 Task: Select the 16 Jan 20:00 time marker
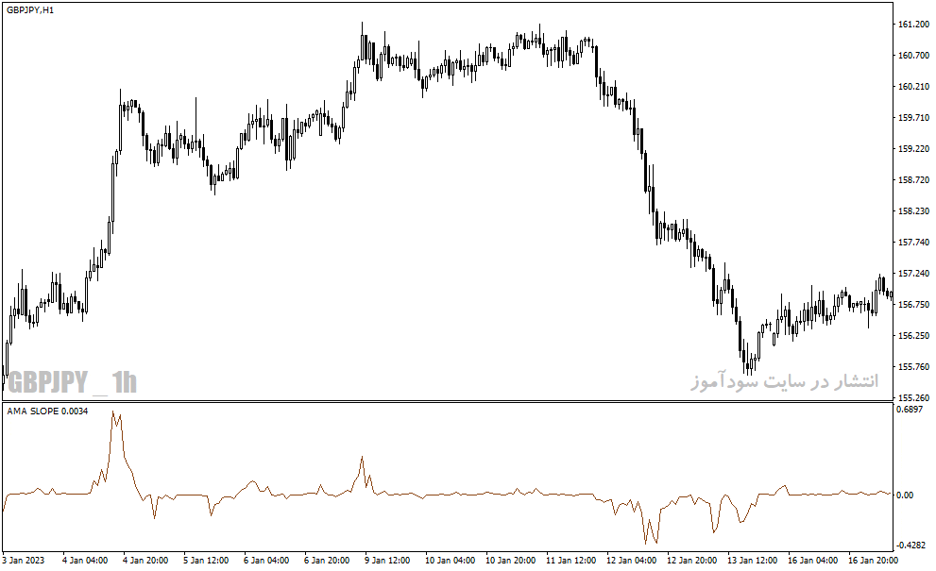click(873, 561)
